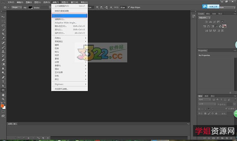237x141 pixels.
Task: Select the Move tool
Action: (3, 16)
